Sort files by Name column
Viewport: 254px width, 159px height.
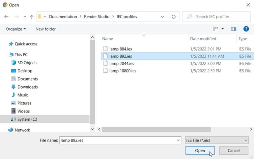pos(108,39)
